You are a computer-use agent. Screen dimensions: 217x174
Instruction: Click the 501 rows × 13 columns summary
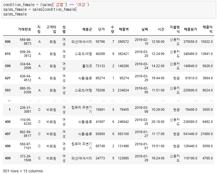23,171
